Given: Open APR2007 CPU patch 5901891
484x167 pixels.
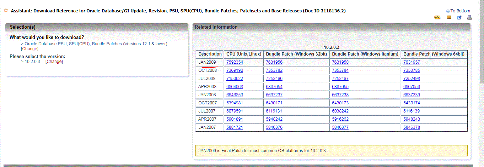Looking at the screenshot, I should (x=235, y=119).
